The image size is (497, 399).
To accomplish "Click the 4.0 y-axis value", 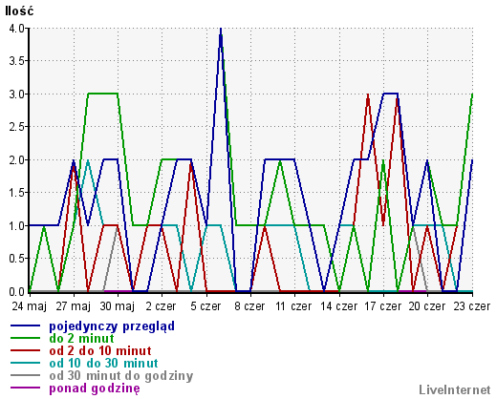I will (17, 29).
